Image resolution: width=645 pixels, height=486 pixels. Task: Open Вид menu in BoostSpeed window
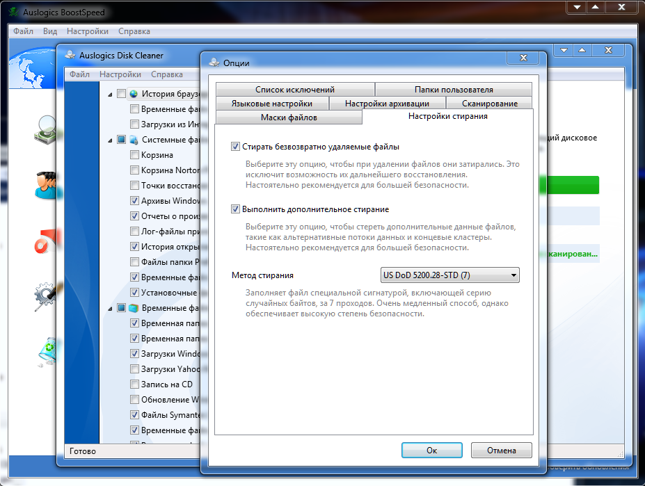pos(50,31)
